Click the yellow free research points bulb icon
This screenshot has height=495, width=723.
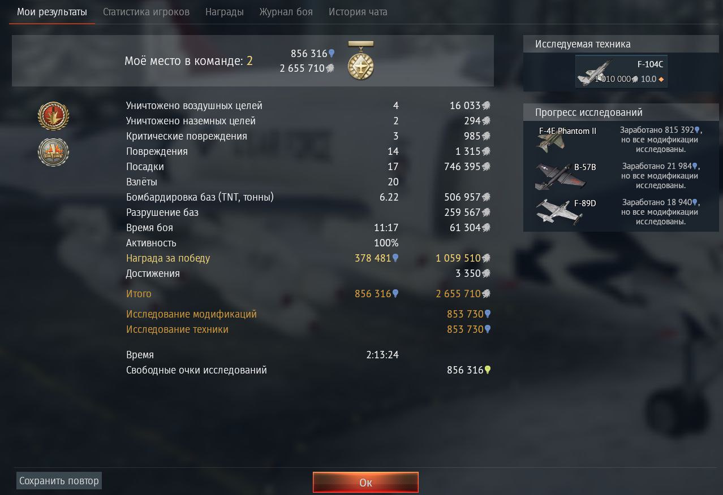coord(488,370)
